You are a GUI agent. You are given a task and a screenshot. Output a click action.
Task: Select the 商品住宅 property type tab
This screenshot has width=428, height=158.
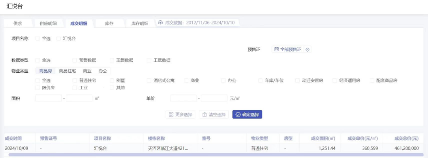click(x=67, y=71)
